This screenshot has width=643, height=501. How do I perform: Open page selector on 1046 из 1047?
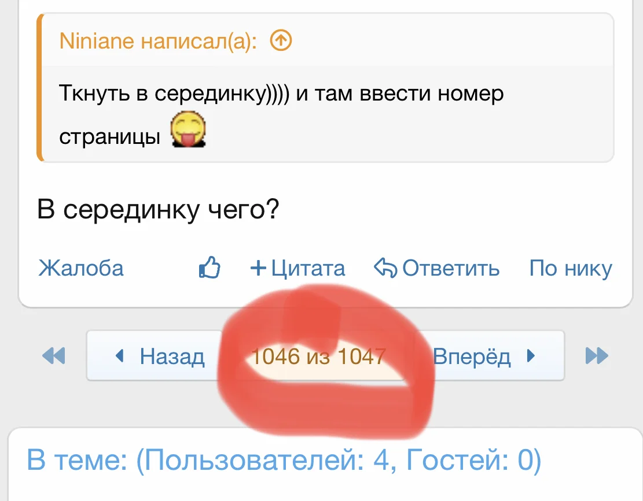(319, 356)
